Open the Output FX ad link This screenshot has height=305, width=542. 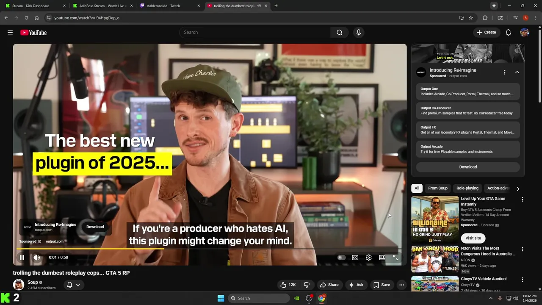coord(468,130)
